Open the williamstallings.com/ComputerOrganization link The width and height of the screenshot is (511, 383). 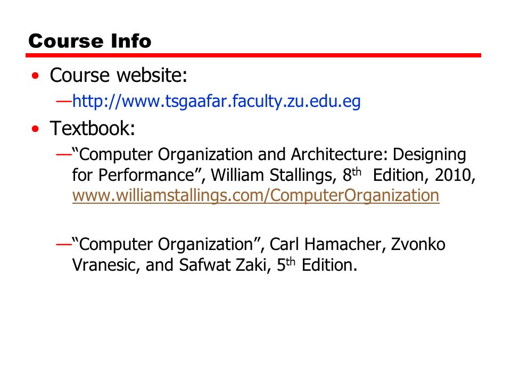point(256,196)
